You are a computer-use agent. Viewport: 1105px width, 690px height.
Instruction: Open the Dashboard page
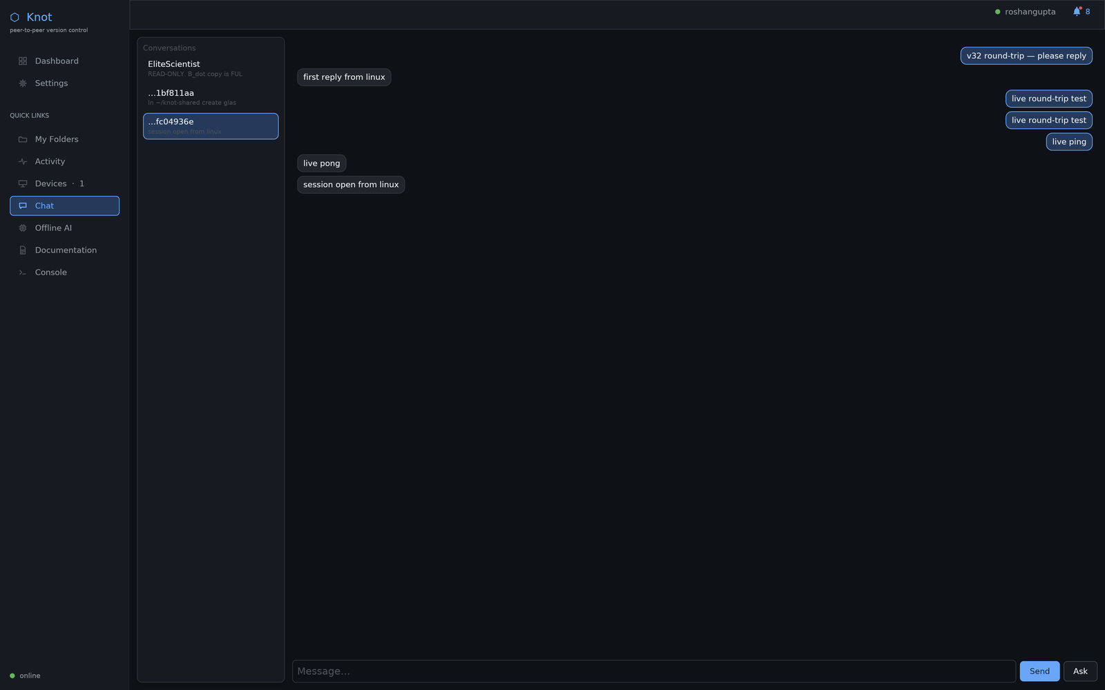click(x=64, y=61)
